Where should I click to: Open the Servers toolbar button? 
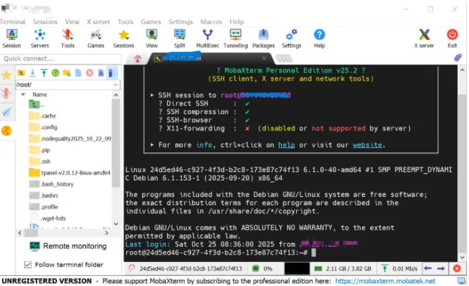tap(40, 38)
